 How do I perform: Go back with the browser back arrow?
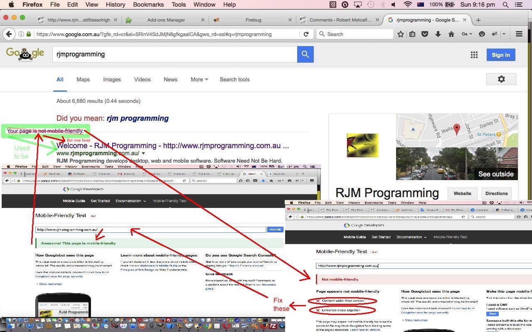(9, 34)
